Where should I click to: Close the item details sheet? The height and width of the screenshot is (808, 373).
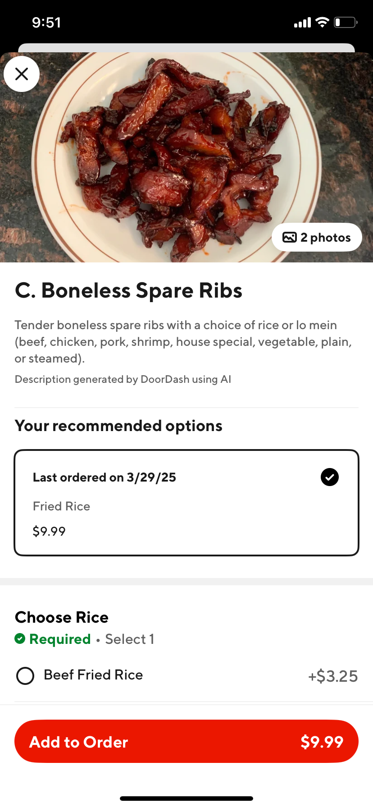coord(22,74)
